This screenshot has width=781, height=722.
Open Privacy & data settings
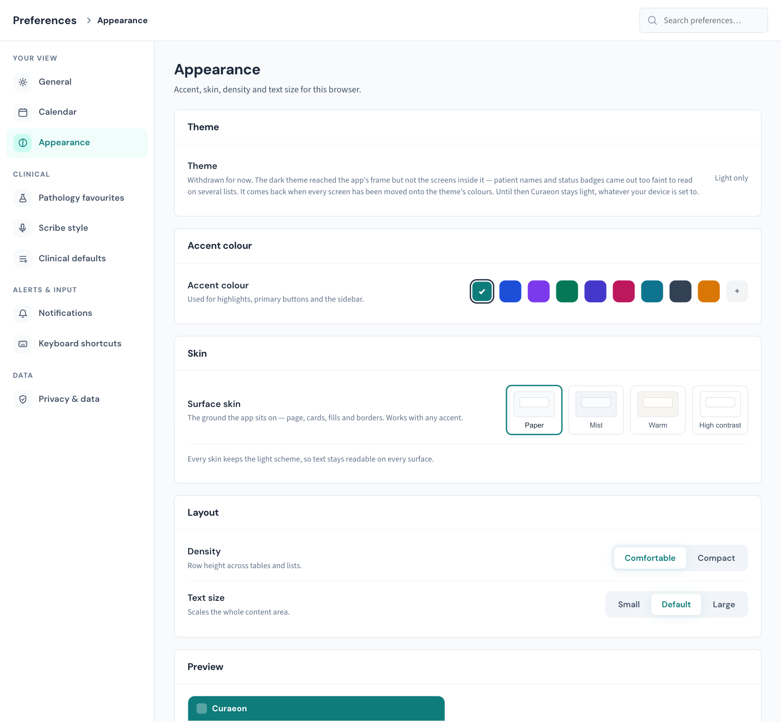point(77,399)
